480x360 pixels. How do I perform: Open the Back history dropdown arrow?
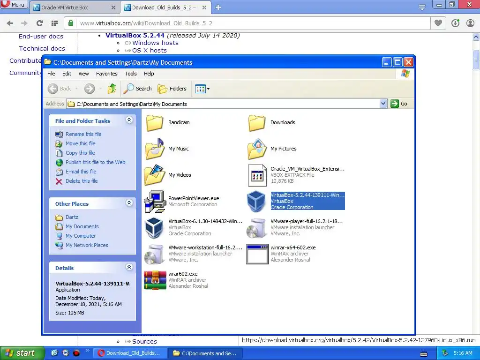point(76,89)
